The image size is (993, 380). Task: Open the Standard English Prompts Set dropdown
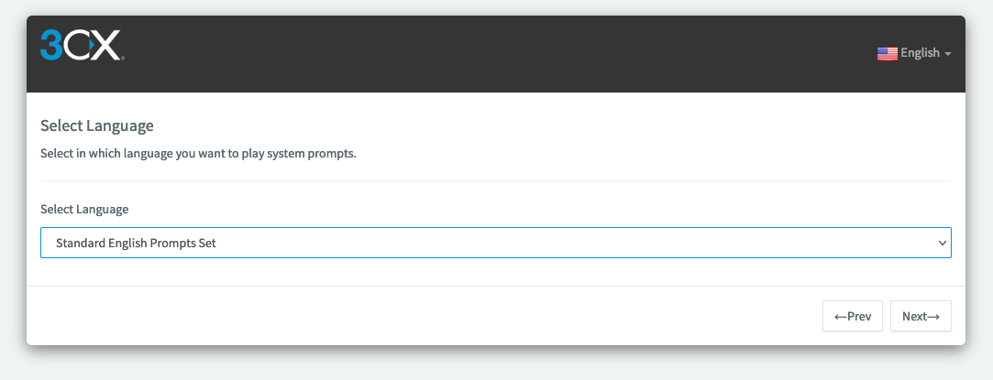[x=496, y=243]
